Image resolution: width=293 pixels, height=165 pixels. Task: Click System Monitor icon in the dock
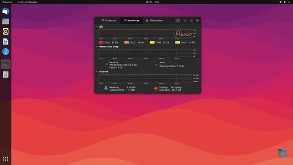pos(5,64)
